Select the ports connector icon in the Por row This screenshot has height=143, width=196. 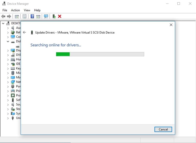(13, 86)
